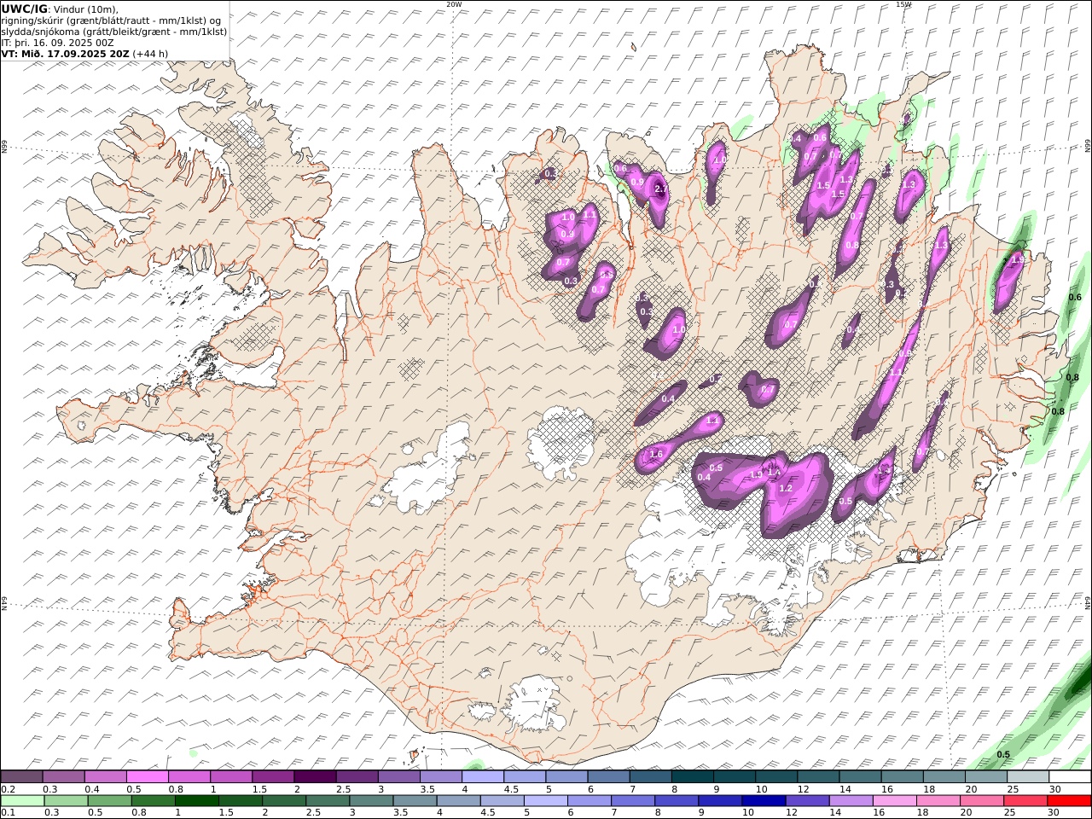The height and width of the screenshot is (819, 1092).
Task: Click the '0.6' rain value off east coast
Action: pos(1075,297)
